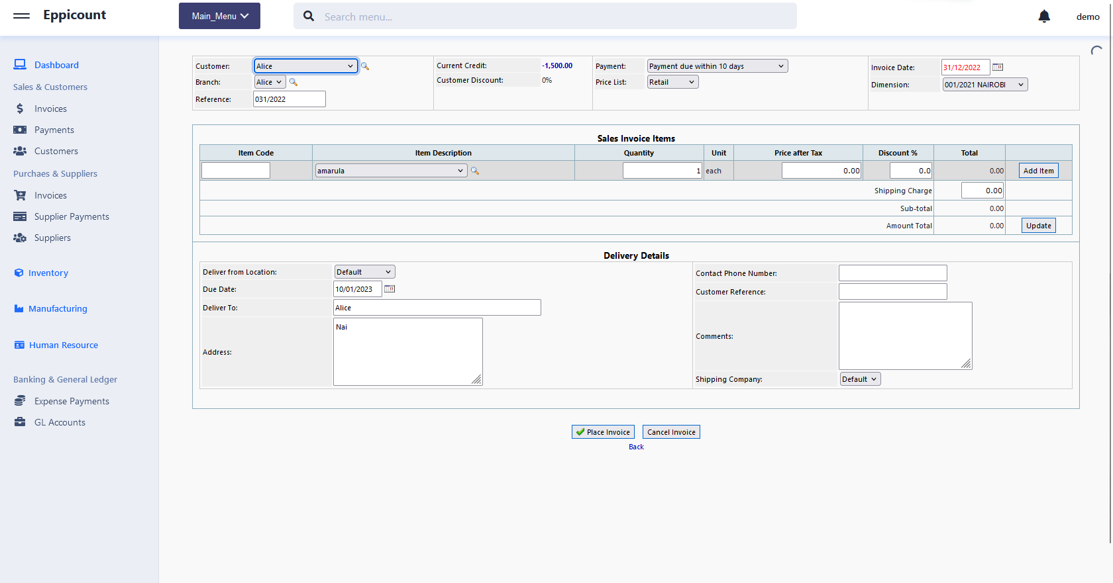Click the cart icon for Purchase Invoices
1113x583 pixels.
[20, 195]
